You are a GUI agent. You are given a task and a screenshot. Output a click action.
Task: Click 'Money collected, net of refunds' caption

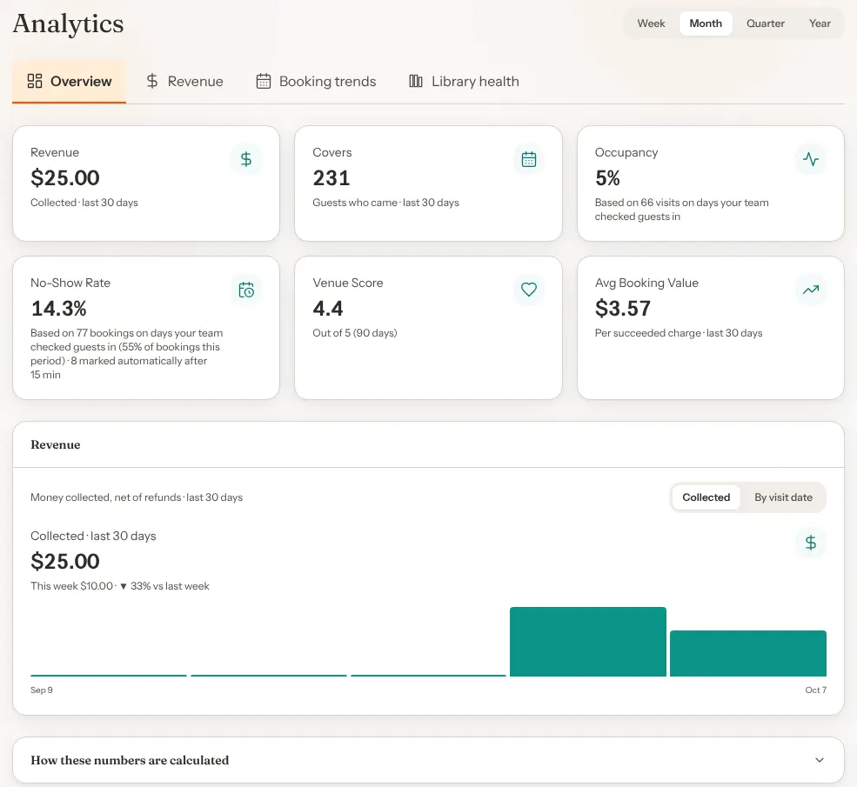click(137, 497)
